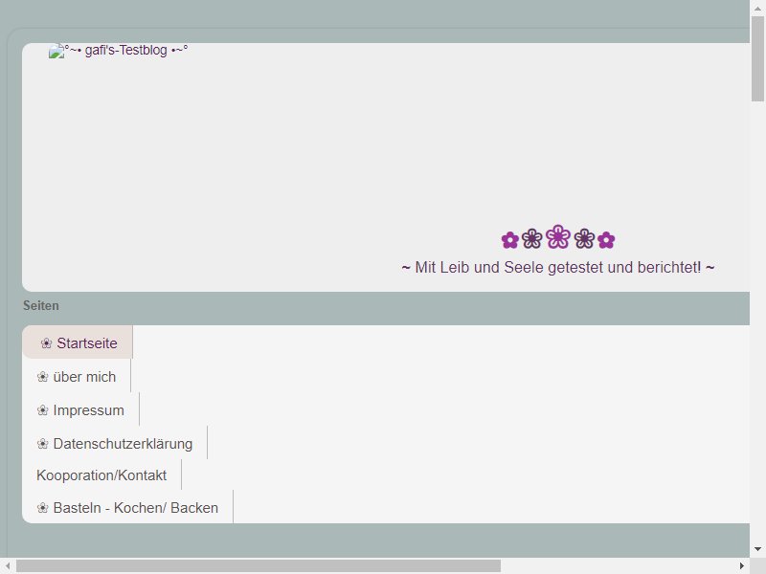Go to the über mich page
Screen dimensions: 766x574
(77, 377)
